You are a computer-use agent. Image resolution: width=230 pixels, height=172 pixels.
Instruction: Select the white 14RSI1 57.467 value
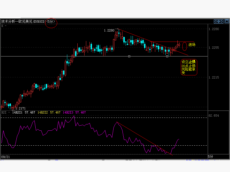[x=24, y=112]
